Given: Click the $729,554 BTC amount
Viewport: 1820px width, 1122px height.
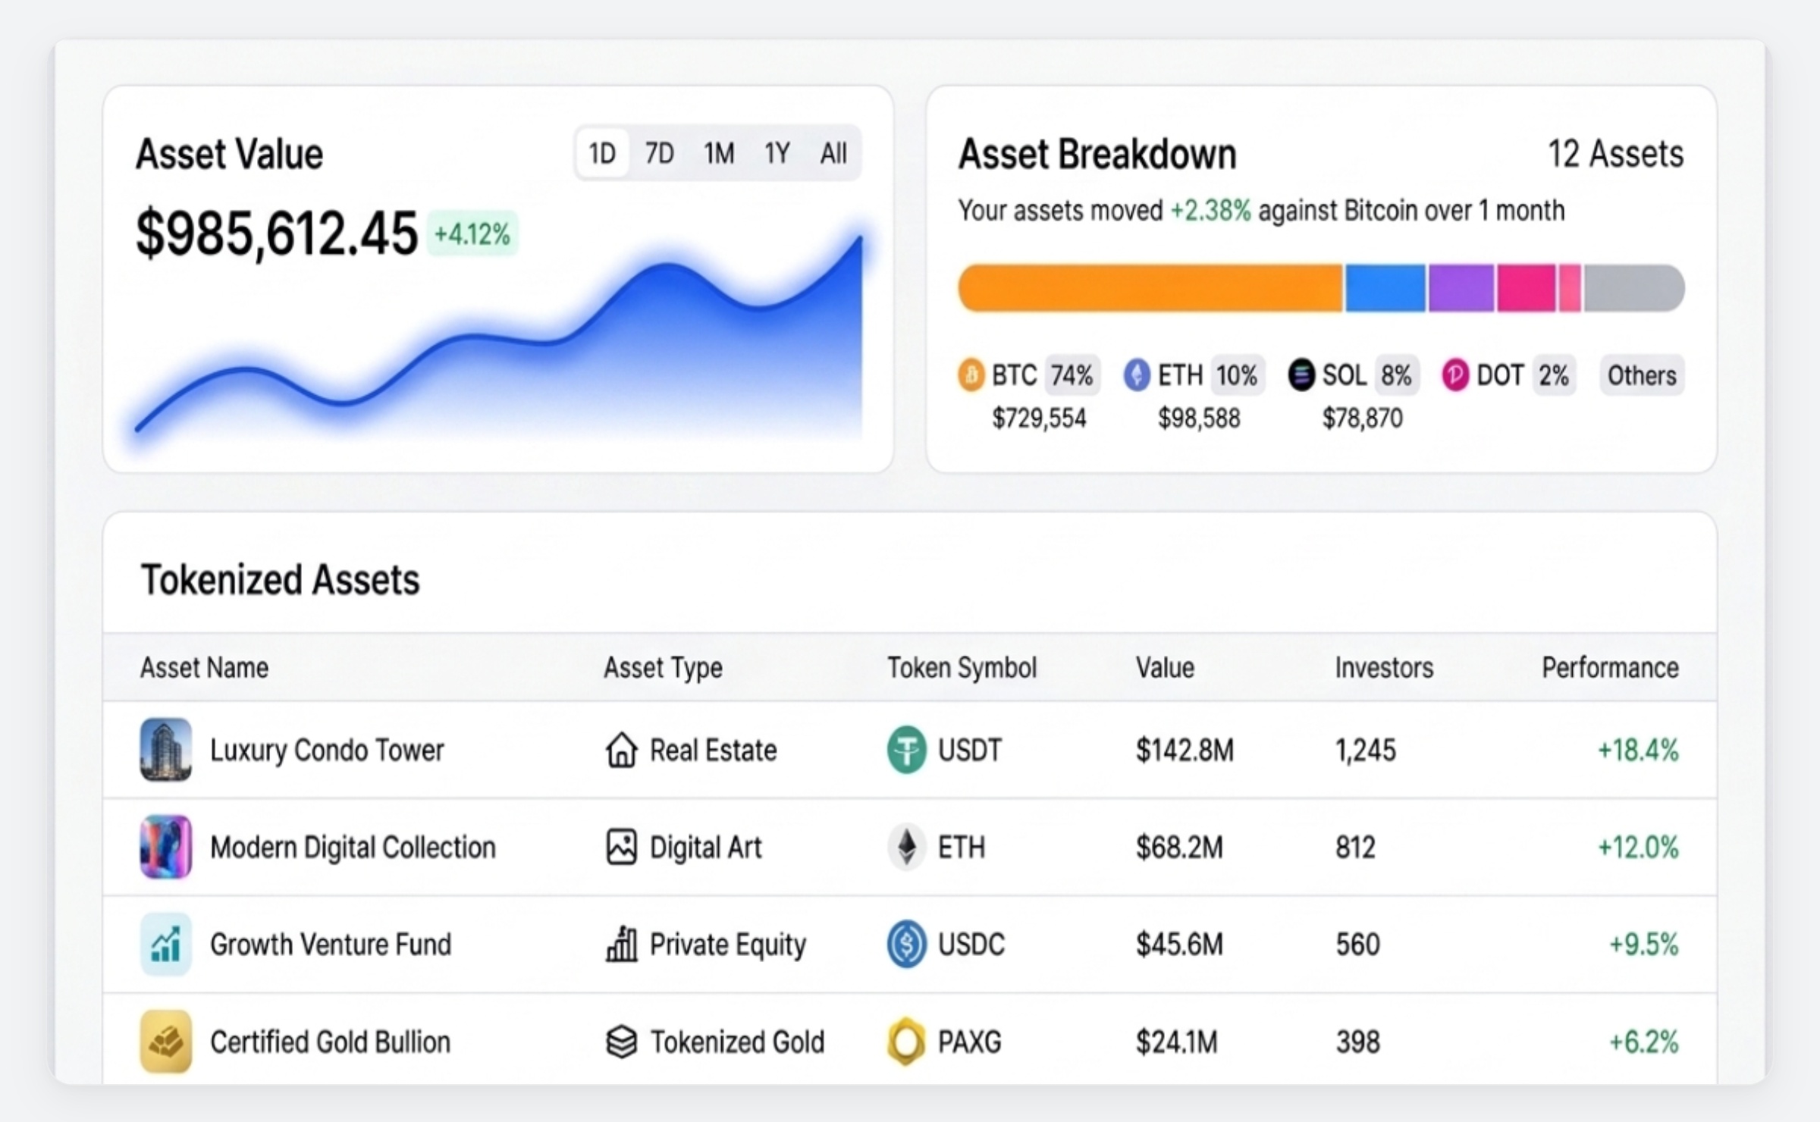Looking at the screenshot, I should tap(1039, 418).
